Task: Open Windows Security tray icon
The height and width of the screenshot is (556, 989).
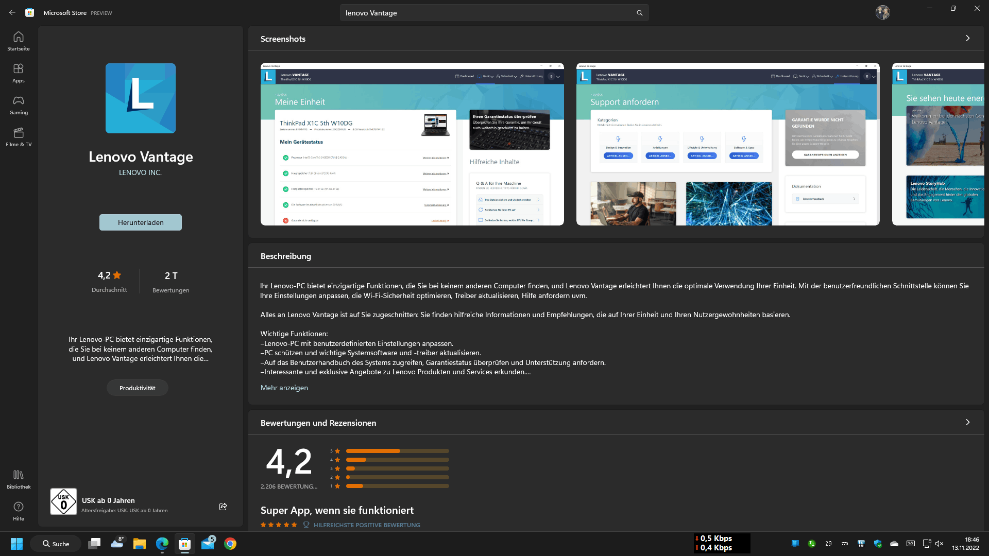Action: point(878,544)
